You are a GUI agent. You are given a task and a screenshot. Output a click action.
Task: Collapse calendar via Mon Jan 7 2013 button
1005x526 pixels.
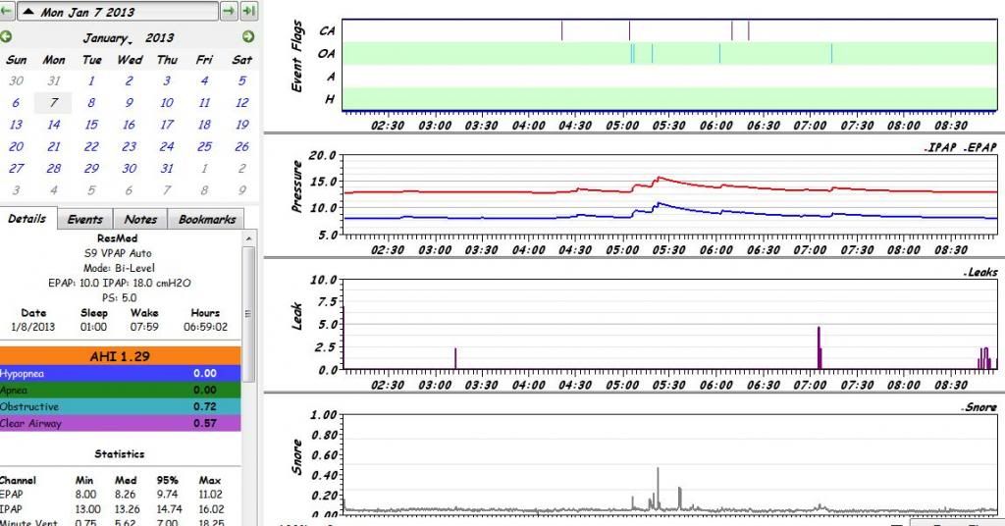[x=116, y=12]
